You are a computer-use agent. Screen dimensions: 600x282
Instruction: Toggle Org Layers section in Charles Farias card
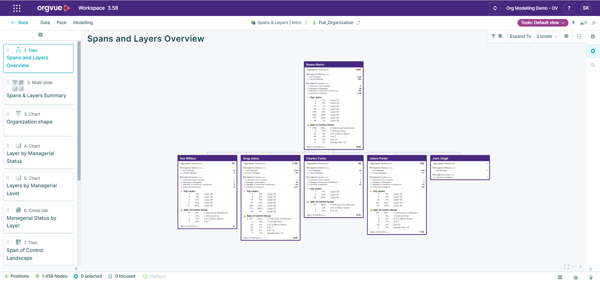(x=308, y=189)
